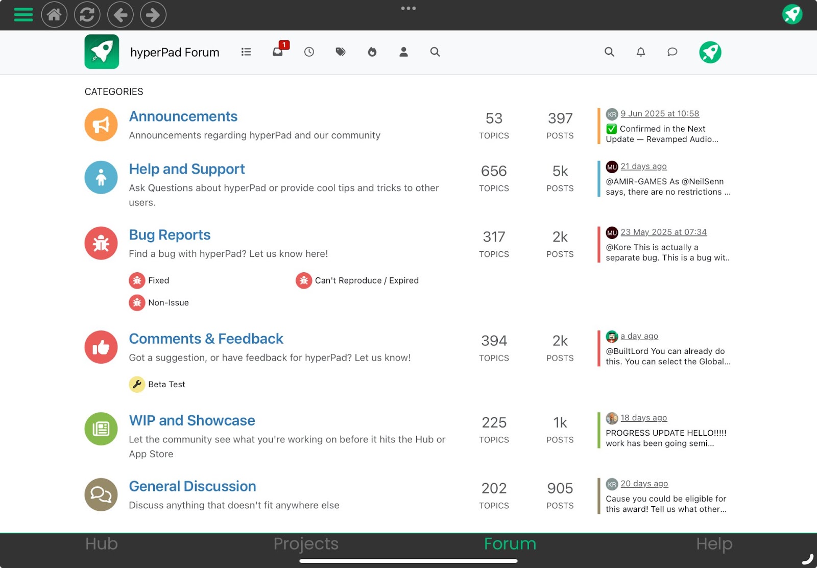The height and width of the screenshot is (568, 817).
Task: View popular topics flame icon
Action: tap(372, 52)
